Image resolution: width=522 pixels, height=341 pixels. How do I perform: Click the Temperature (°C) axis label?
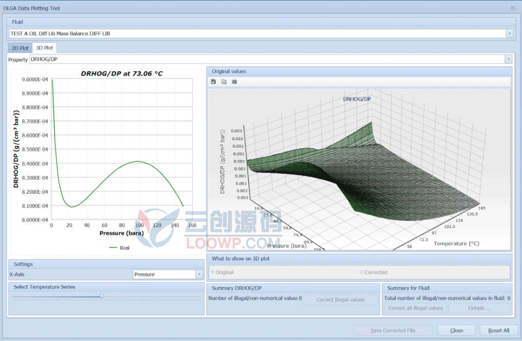point(457,243)
